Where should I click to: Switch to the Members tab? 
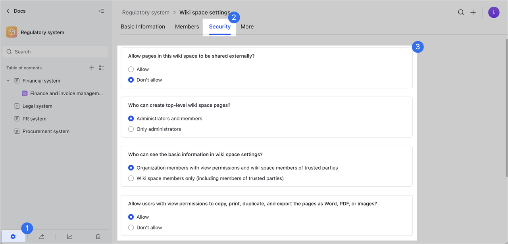click(187, 26)
